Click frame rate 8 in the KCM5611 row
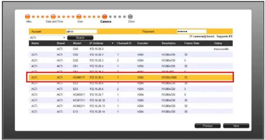This screenshot has width=265, height=140. coord(185,95)
